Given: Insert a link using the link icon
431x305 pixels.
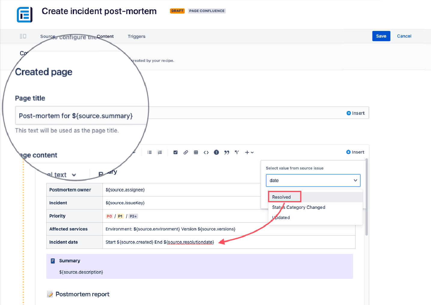Looking at the screenshot, I should pos(186,152).
